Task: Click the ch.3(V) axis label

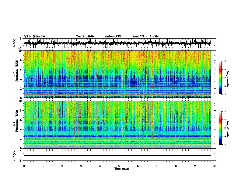Action: 15,156
